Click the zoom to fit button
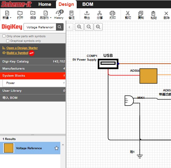Image resolution: width=171 pixels, height=168 pixels. point(98,27)
